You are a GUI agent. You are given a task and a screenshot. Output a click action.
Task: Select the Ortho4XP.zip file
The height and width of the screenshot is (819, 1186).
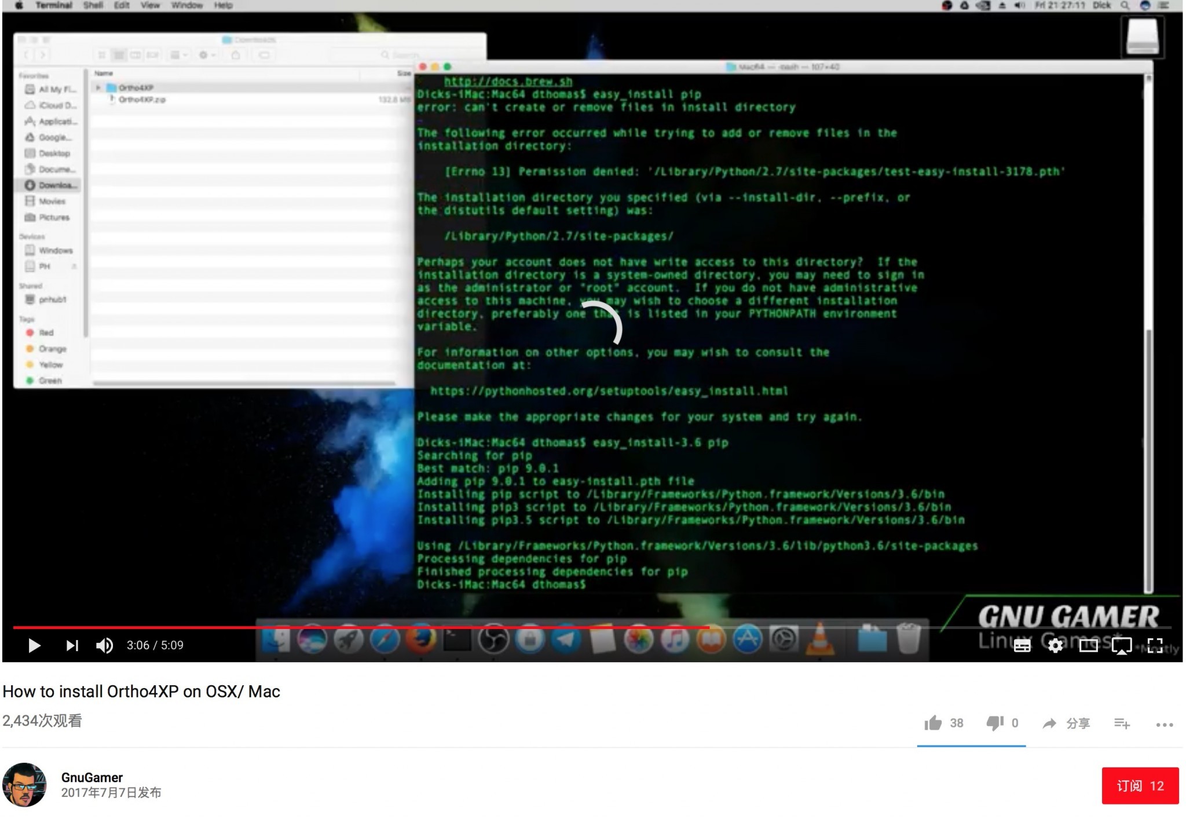click(141, 100)
